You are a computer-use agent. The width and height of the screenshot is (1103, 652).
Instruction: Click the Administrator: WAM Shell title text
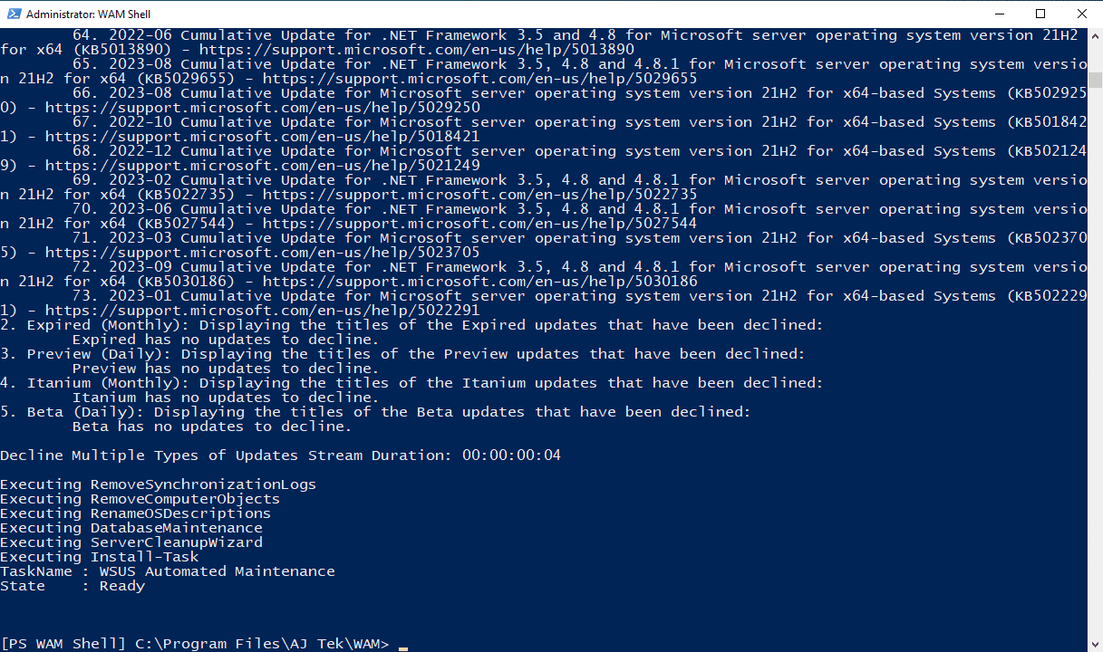(x=89, y=14)
